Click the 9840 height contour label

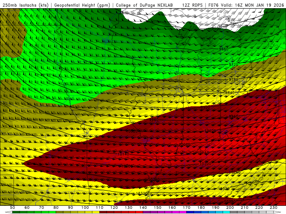pyautogui.click(x=230, y=93)
